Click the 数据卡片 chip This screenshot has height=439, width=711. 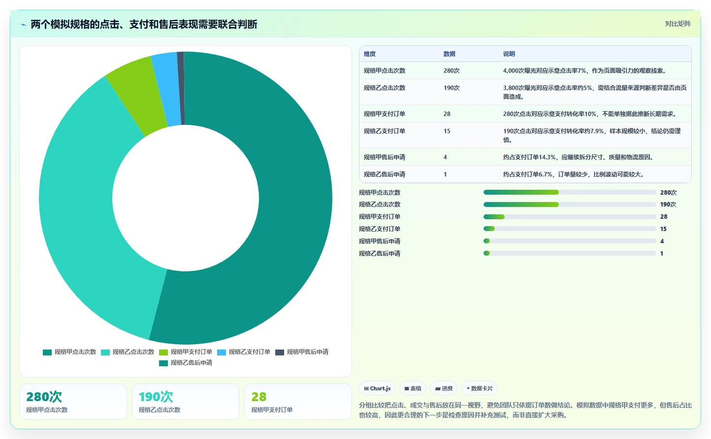click(x=480, y=388)
